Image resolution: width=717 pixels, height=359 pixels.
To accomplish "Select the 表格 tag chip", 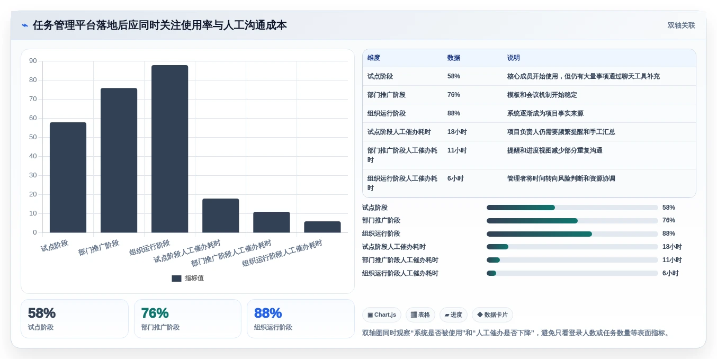I will (420, 315).
